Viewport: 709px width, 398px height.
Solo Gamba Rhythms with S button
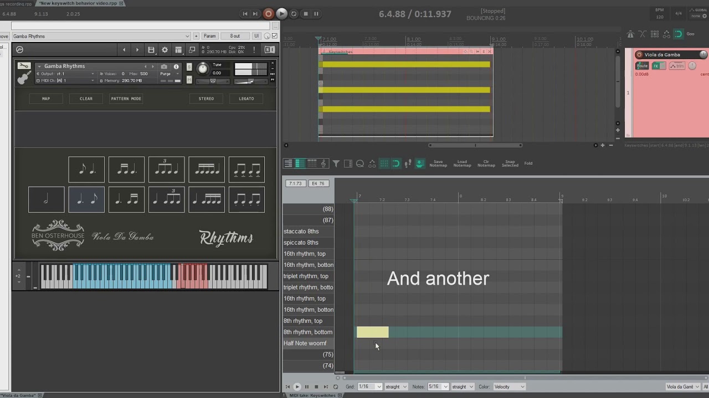coord(189,67)
